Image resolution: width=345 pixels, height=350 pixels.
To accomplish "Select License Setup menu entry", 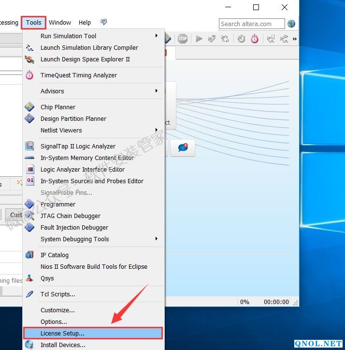I will (x=93, y=333).
